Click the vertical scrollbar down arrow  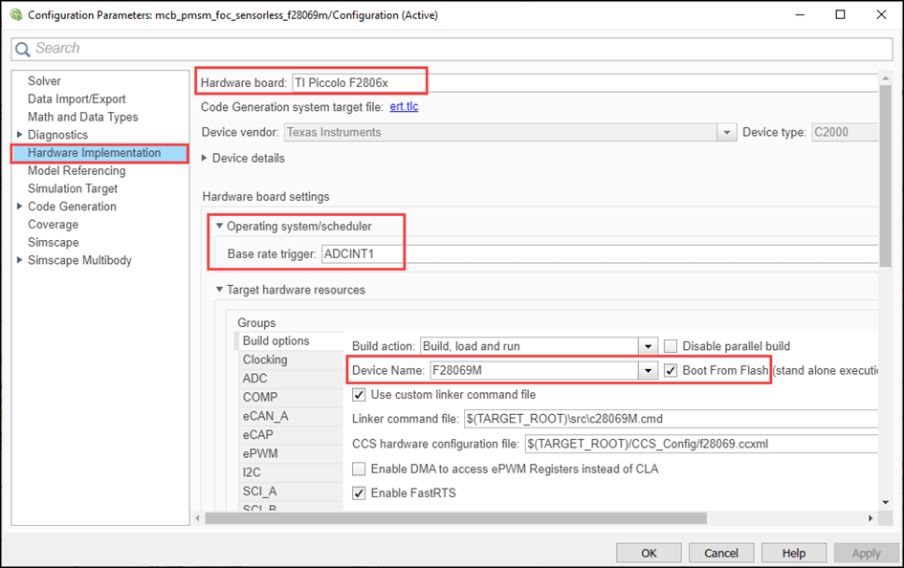(x=886, y=503)
